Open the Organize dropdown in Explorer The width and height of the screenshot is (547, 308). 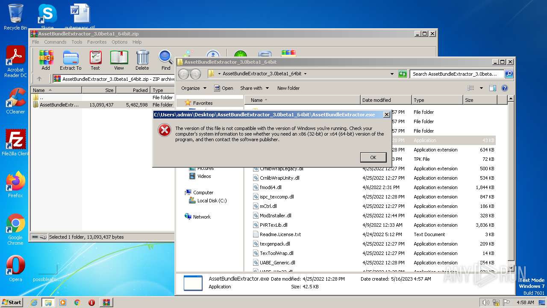[194, 88]
